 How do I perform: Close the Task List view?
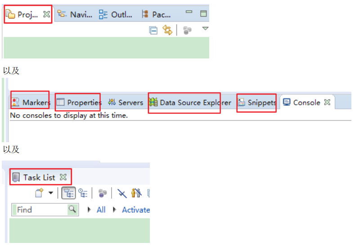63,177
